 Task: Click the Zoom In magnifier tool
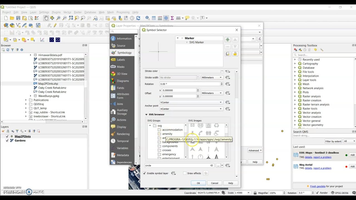(58, 18)
